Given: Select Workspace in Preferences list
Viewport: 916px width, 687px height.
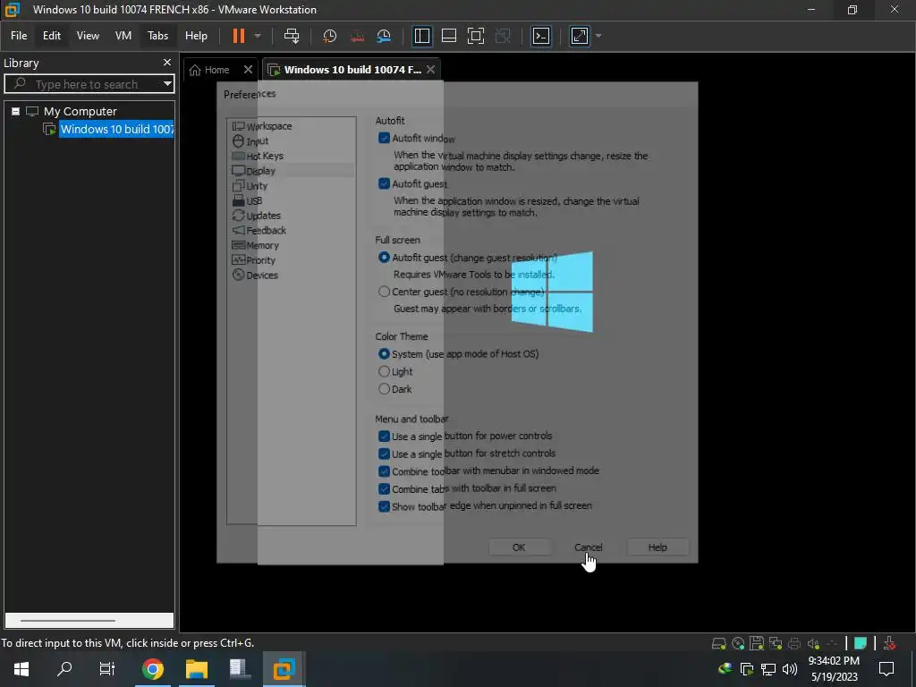Looking at the screenshot, I should (x=268, y=126).
